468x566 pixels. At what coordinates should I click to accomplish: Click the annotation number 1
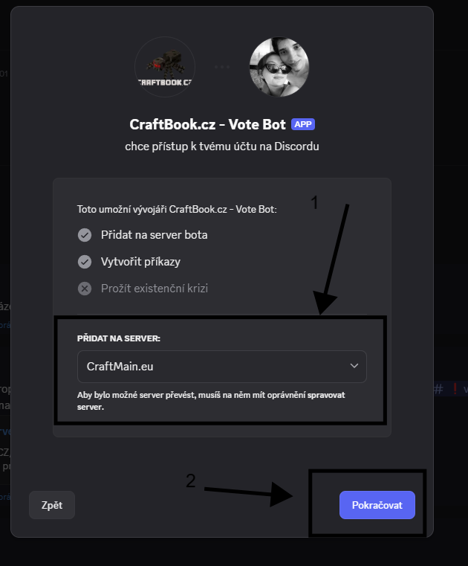(x=315, y=203)
